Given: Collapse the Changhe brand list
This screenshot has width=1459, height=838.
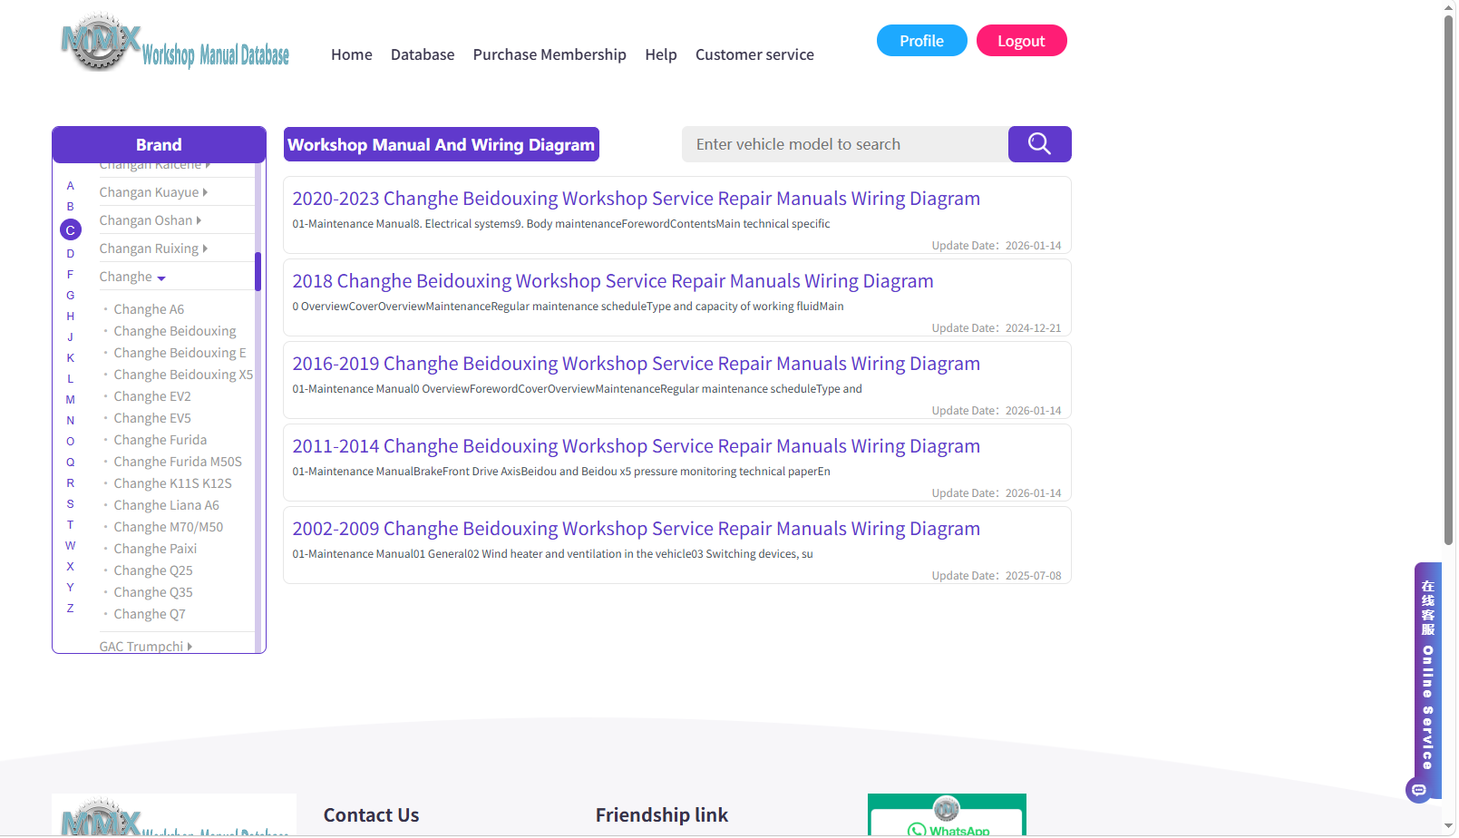Looking at the screenshot, I should click(x=132, y=277).
